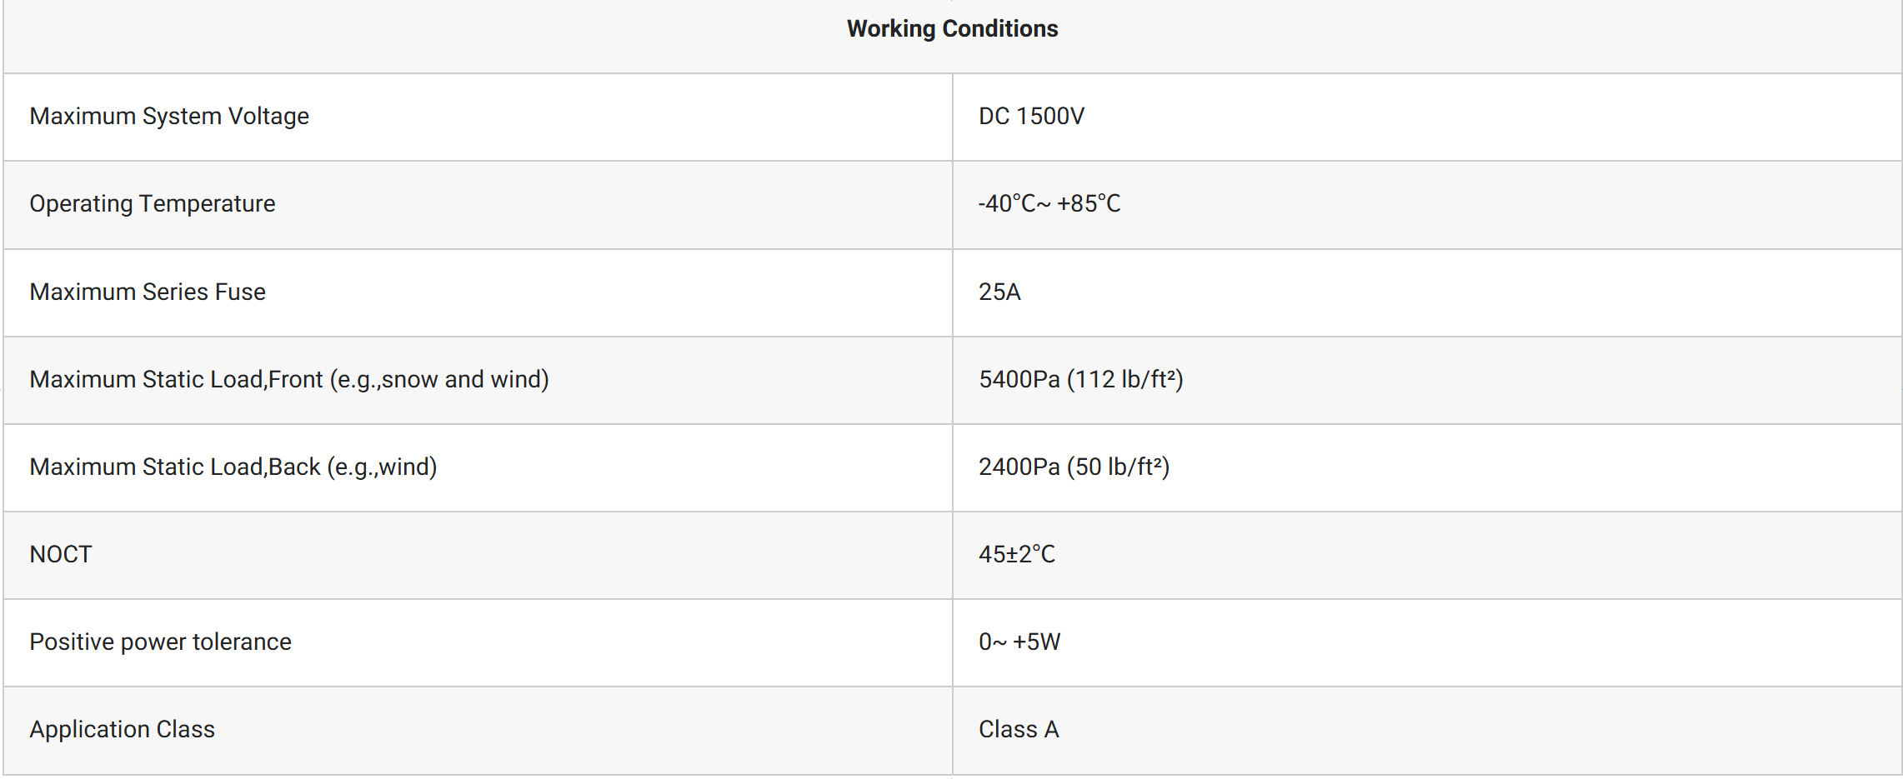Screen dimensions: 1903x779
Task: Select the Application Class label
Action: coord(122,729)
